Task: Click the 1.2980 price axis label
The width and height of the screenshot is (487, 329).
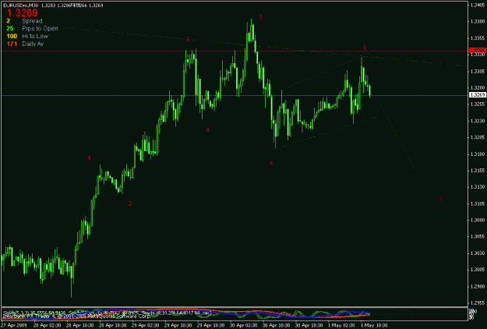Action: point(478,286)
